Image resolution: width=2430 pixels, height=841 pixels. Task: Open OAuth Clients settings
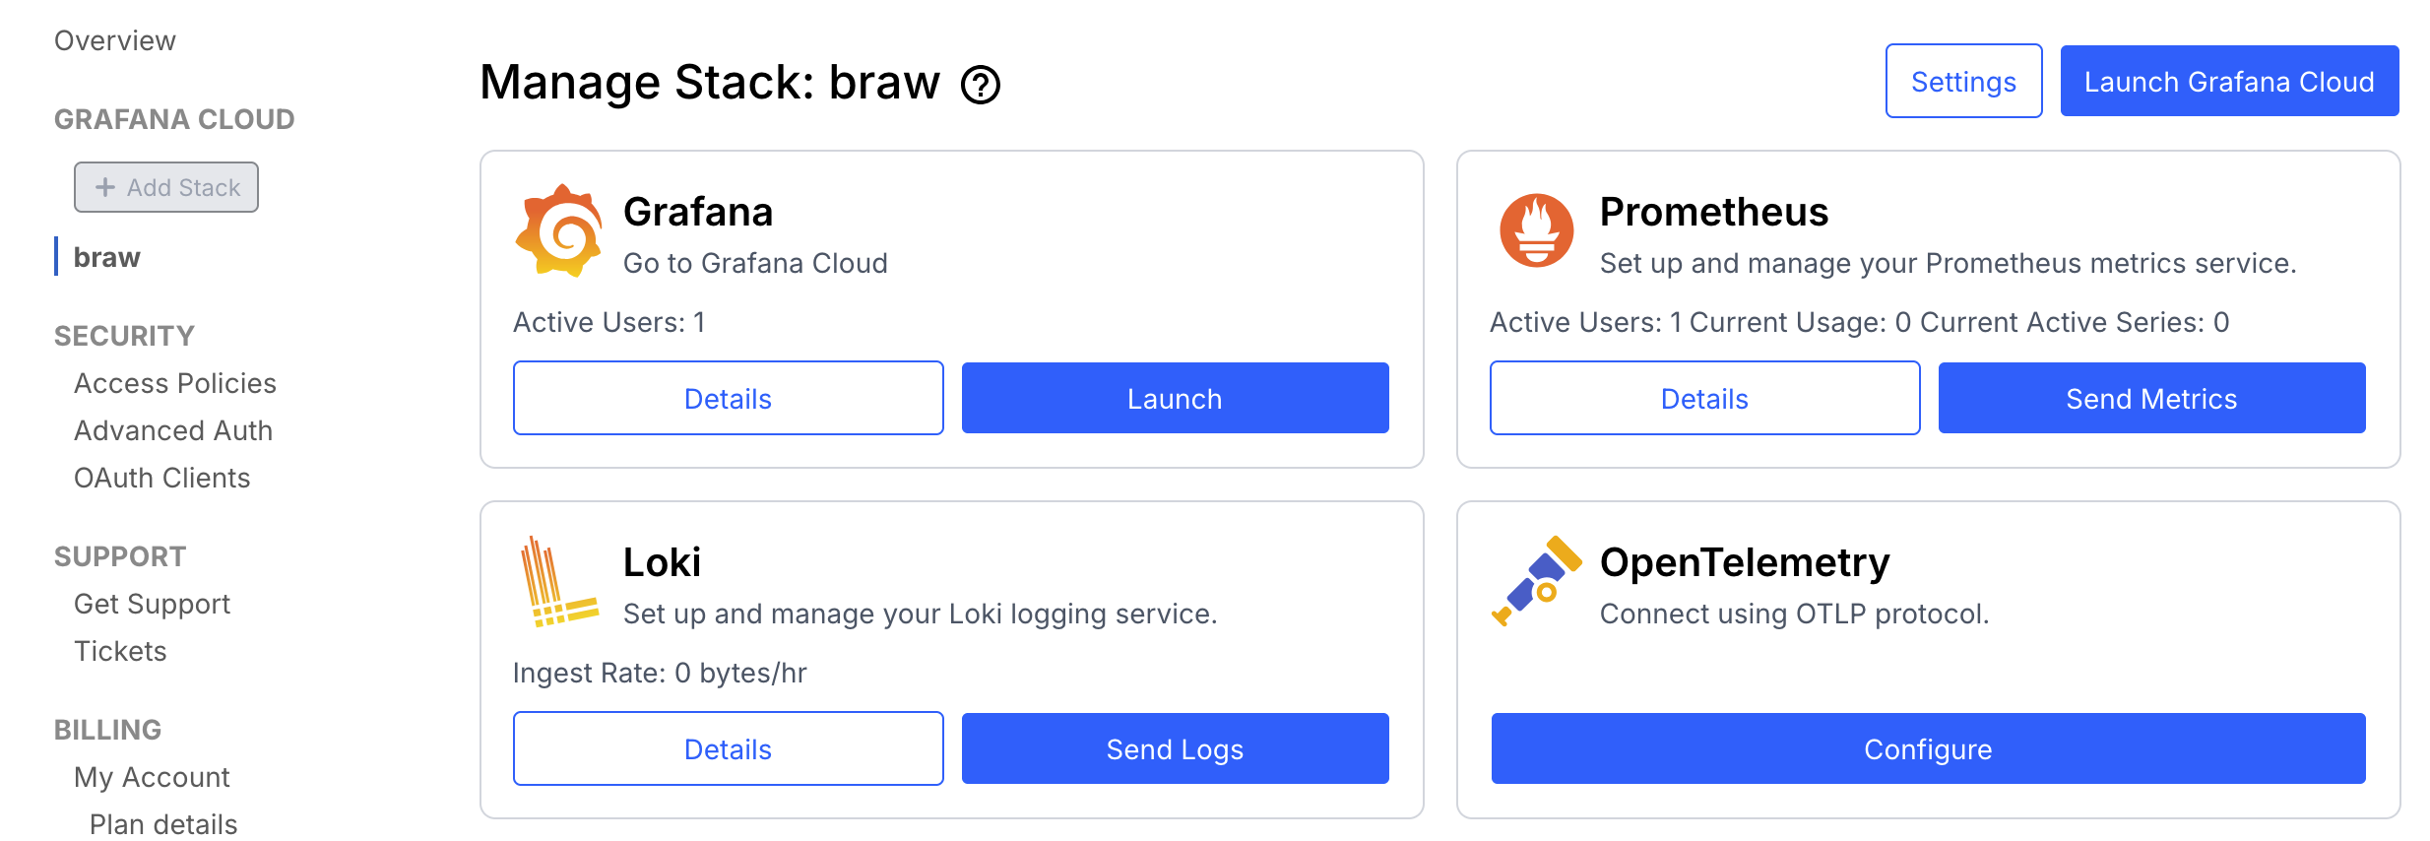pyautogui.click(x=161, y=478)
